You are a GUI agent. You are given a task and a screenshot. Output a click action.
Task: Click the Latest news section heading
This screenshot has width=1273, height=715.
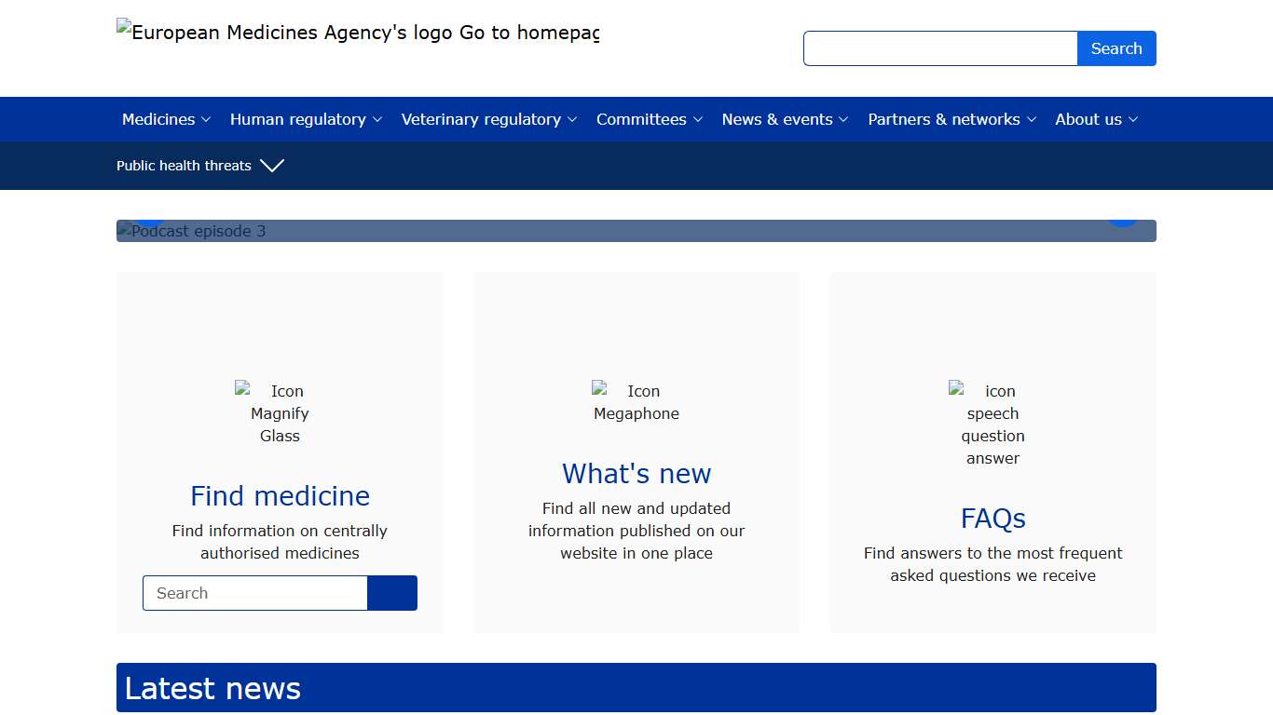point(212,688)
